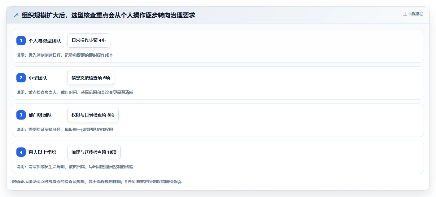The height and width of the screenshot is (197, 436).
Task: Click step number 2 badge
Action: click(21, 78)
